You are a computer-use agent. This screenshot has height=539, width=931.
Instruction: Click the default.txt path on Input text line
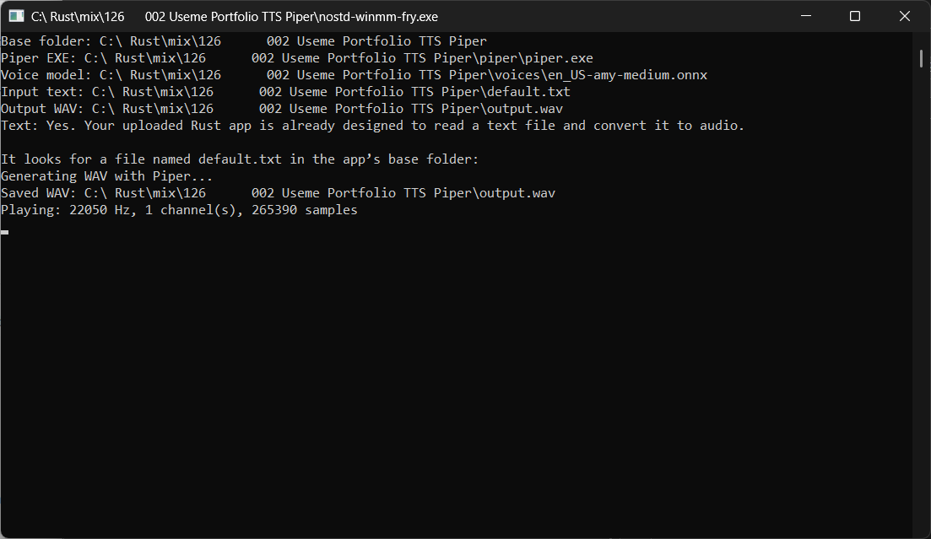(x=331, y=92)
